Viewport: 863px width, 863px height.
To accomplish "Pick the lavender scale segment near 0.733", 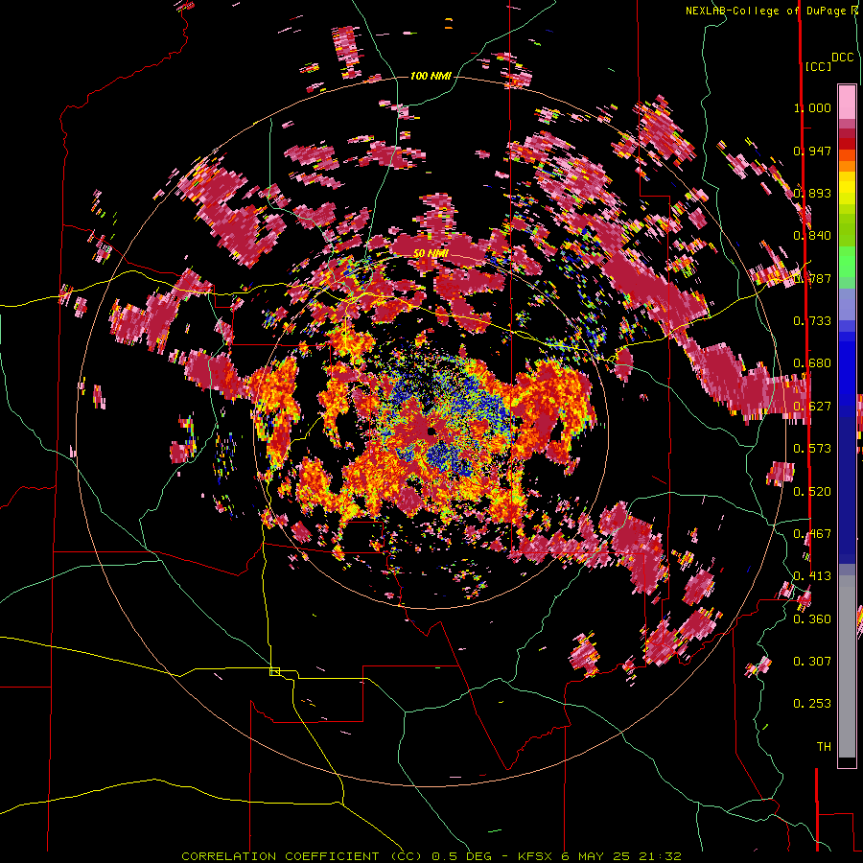I will pyautogui.click(x=847, y=304).
